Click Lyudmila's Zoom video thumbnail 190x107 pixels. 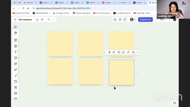coord(173,9)
